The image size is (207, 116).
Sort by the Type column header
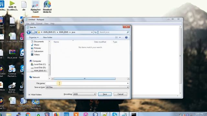click(115, 42)
